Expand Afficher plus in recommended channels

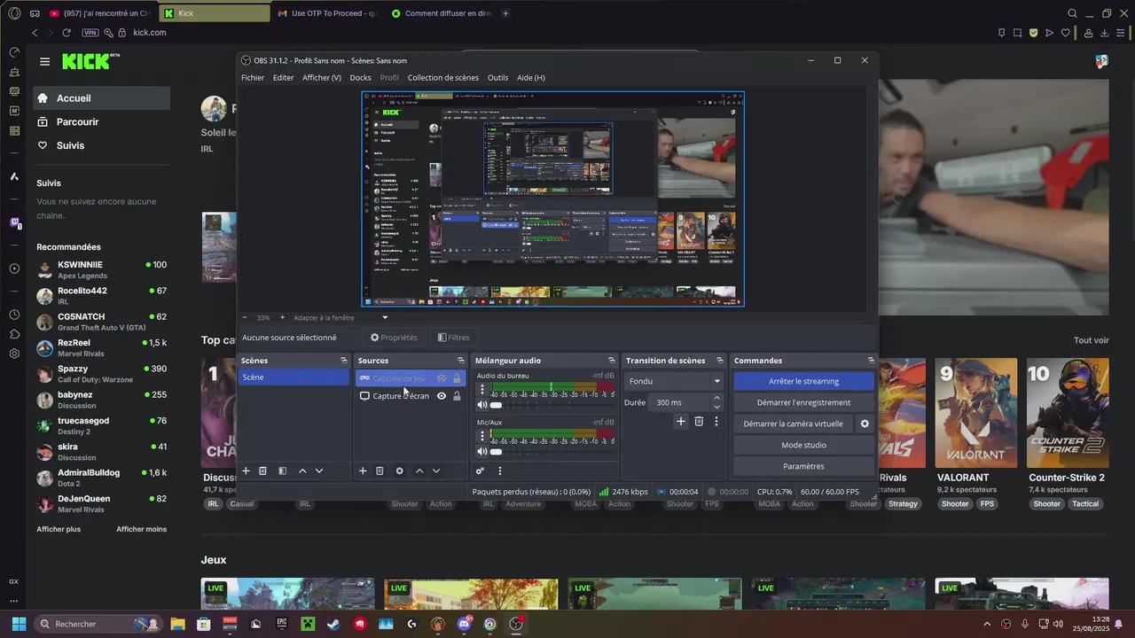point(59,529)
